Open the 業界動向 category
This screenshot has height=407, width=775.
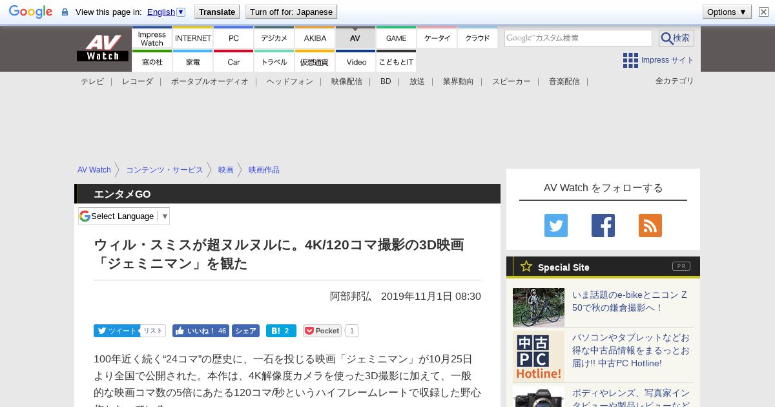tap(459, 81)
